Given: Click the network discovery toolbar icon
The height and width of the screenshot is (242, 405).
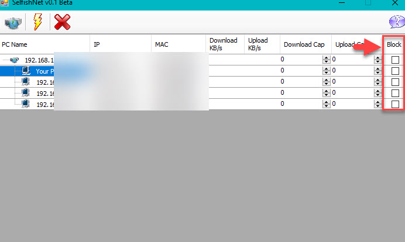Looking at the screenshot, I should pyautogui.click(x=13, y=23).
